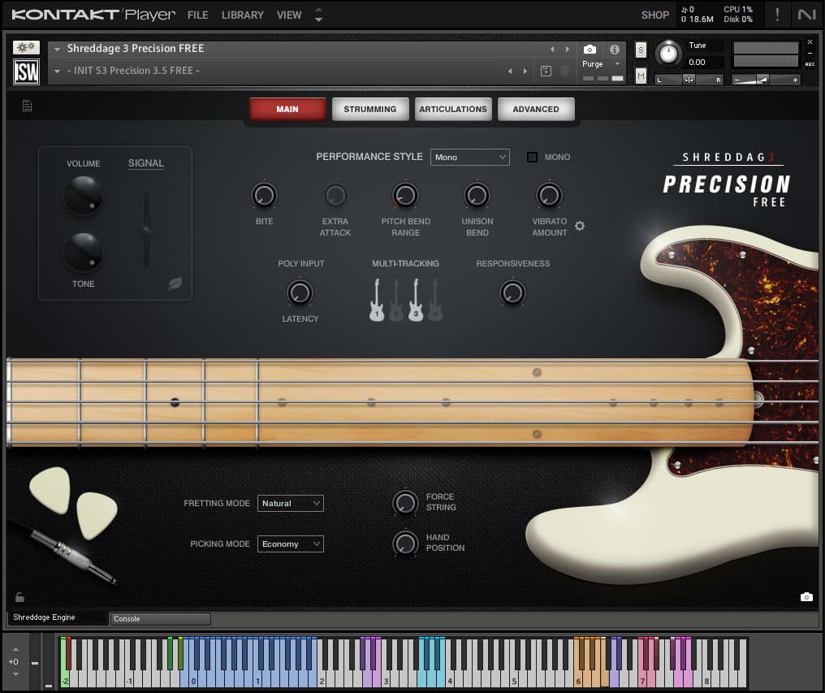Screen dimensions: 825x693
Task: Click the Tune knob in header
Action: pyautogui.click(x=668, y=53)
